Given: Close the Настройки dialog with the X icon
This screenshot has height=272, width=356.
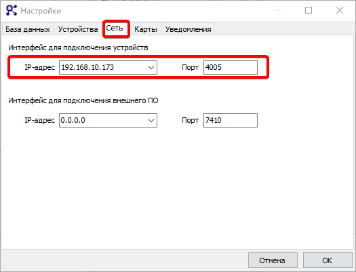Looking at the screenshot, I should point(340,10).
